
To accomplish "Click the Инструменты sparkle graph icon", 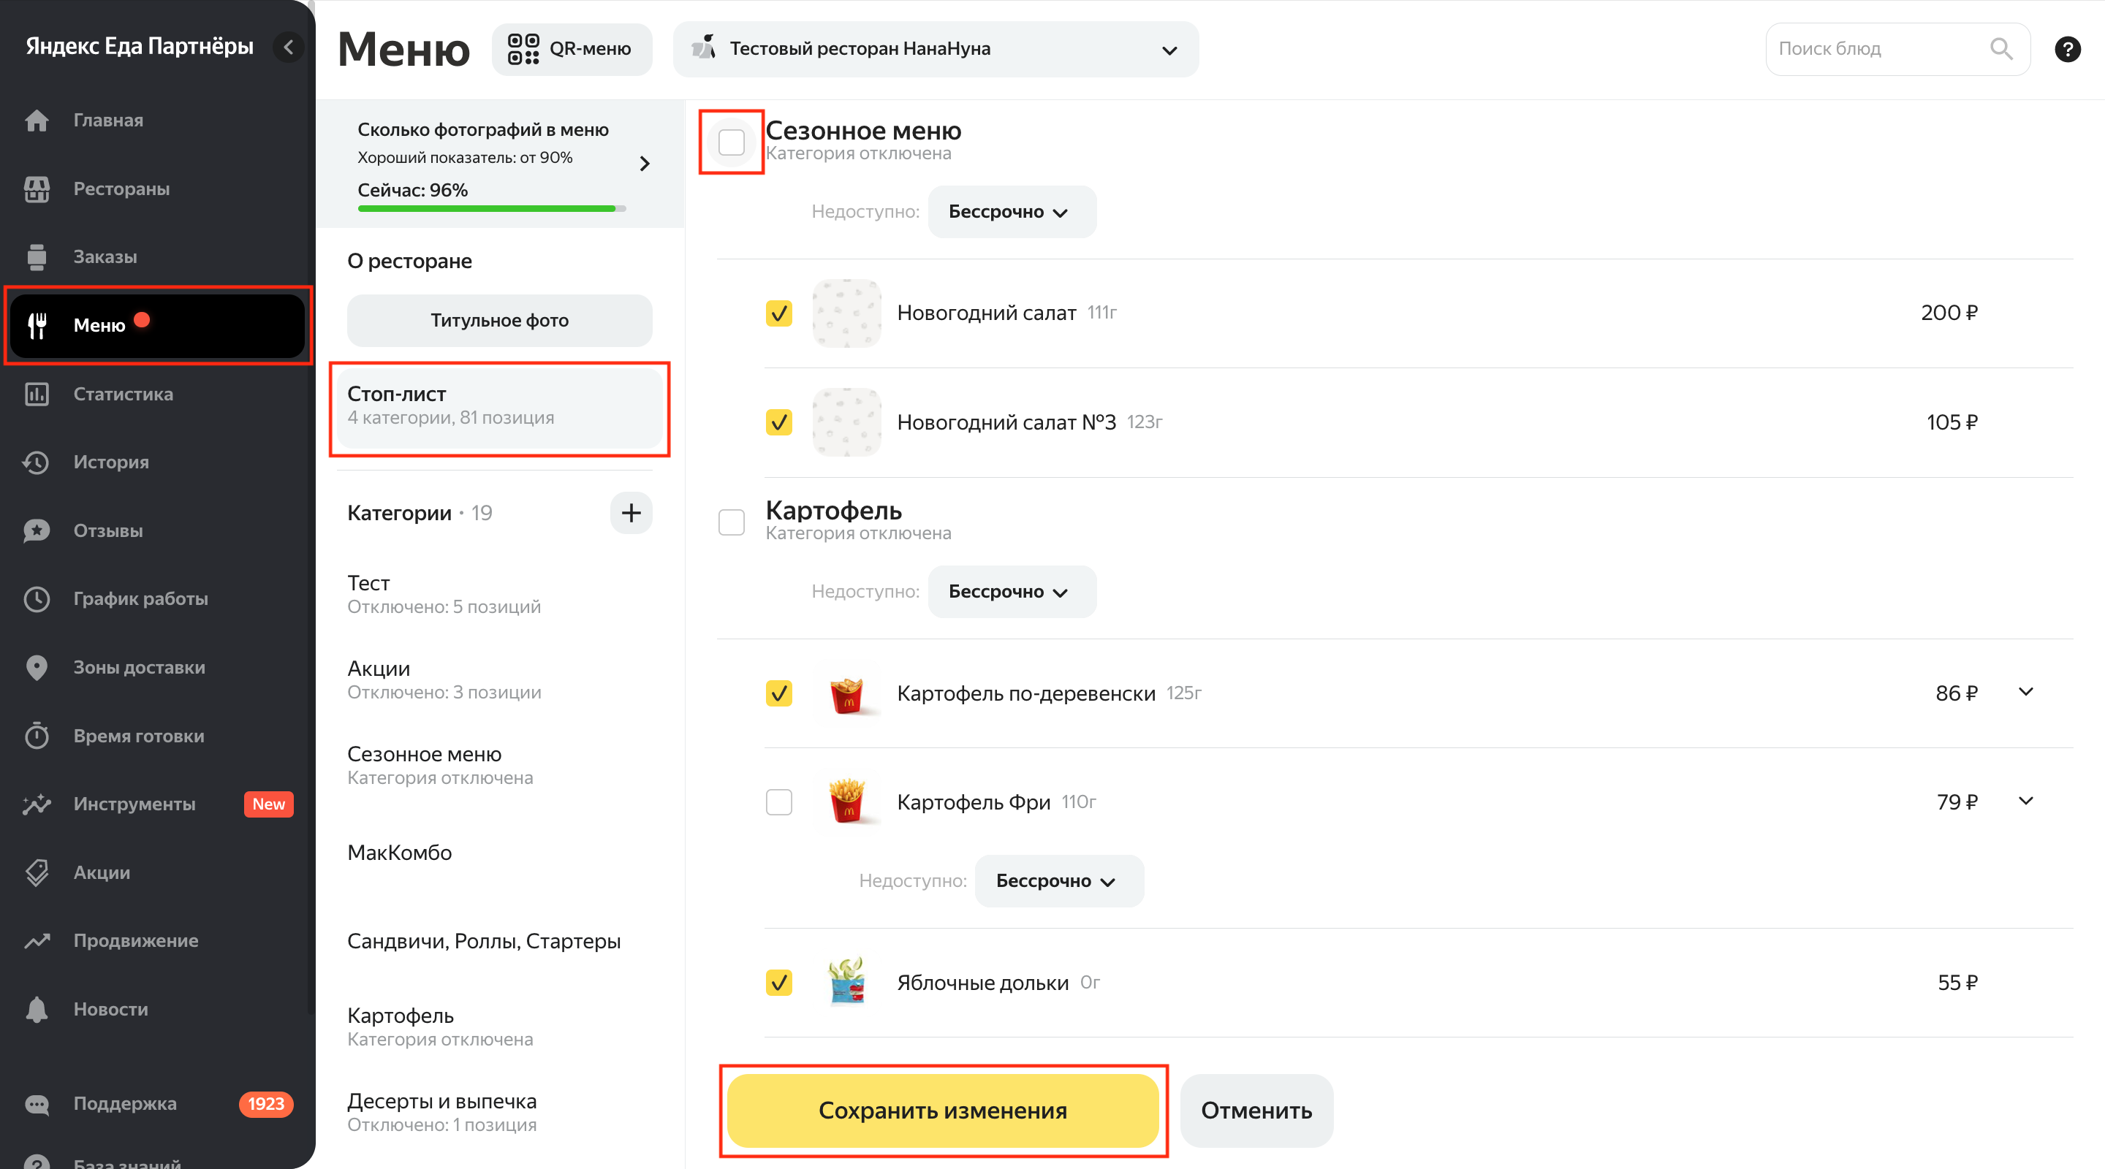I will pos(37,804).
